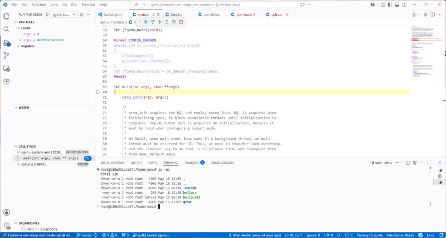The image size is (446, 238).
Task: Expand the call_rcu thread
Action: [x=18, y=164]
